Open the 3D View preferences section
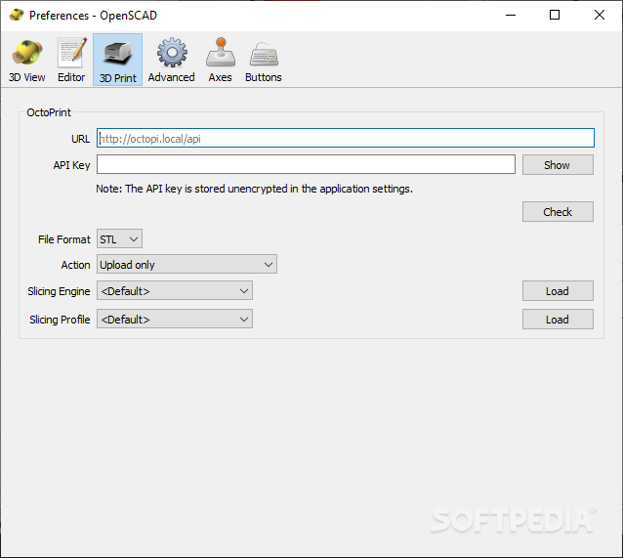This screenshot has height=558, width=623. click(27, 60)
